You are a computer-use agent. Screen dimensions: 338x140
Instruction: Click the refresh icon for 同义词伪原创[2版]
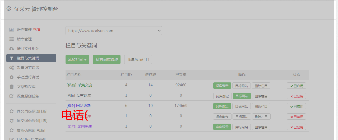point(11,121)
